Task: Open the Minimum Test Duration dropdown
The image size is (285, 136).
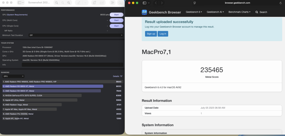Action: click(76, 35)
